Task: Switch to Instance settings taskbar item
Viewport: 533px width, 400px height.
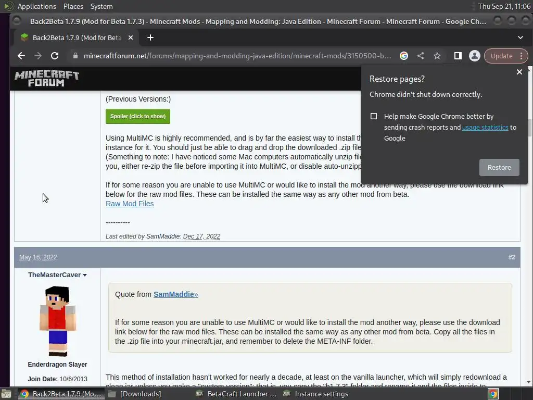Action: point(316,394)
